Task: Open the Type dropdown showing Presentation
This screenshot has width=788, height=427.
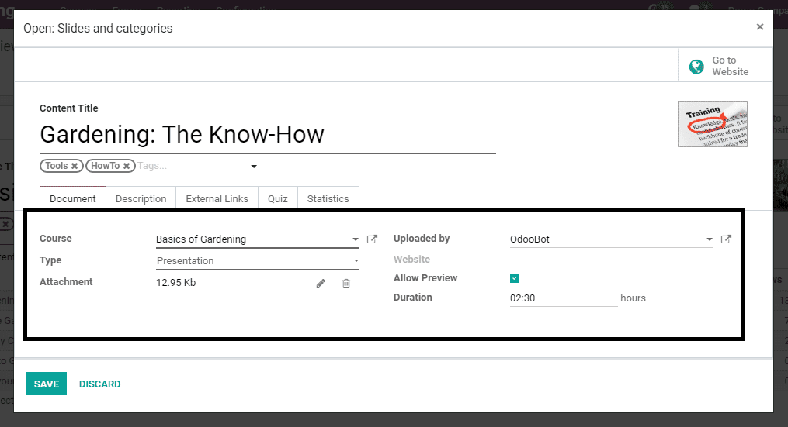Action: pyautogui.click(x=356, y=261)
